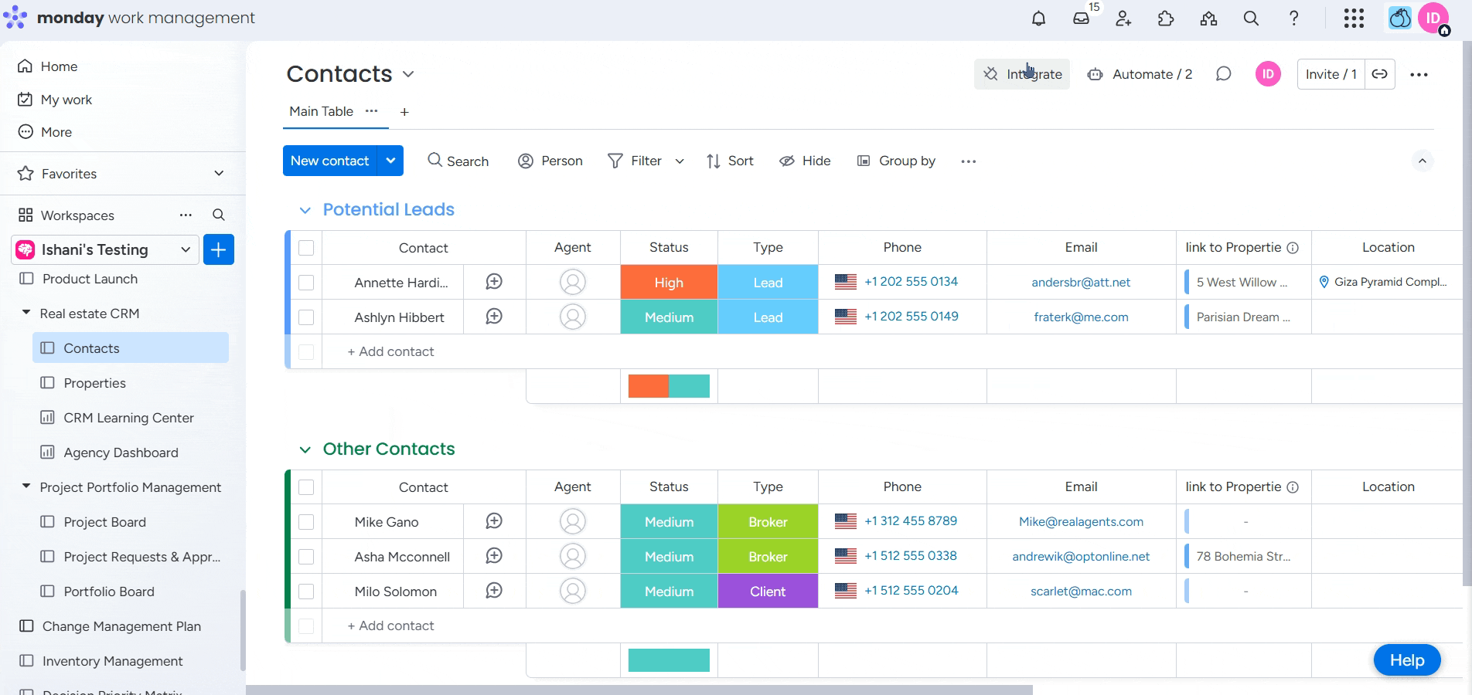Open the inbox with 15 updates
Image resolution: width=1472 pixels, height=695 pixels.
pos(1081,18)
